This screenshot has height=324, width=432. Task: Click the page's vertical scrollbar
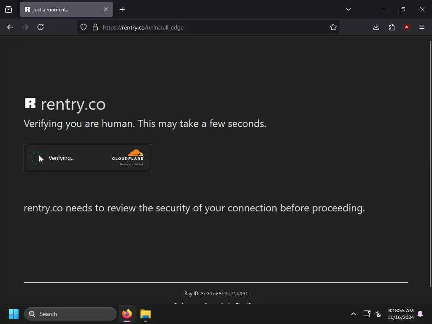pyautogui.click(x=430, y=164)
